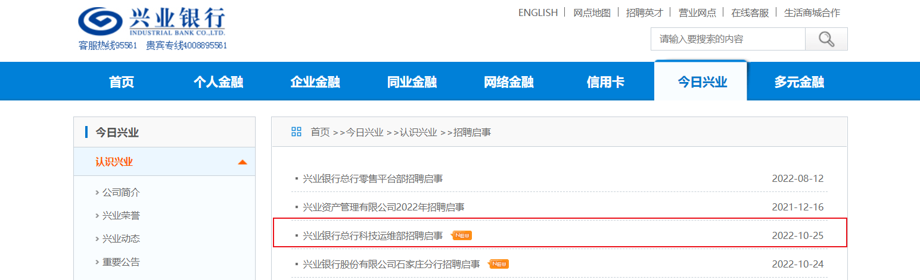Click date 2022-08-12
The height and width of the screenshot is (280, 920).
tap(798, 178)
